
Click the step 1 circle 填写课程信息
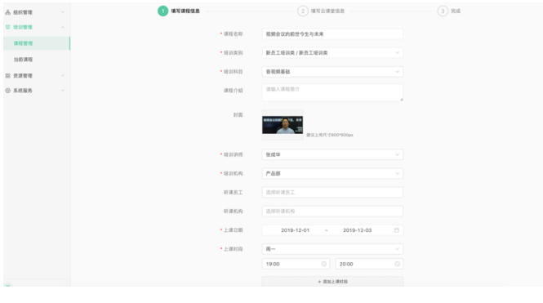pos(162,11)
